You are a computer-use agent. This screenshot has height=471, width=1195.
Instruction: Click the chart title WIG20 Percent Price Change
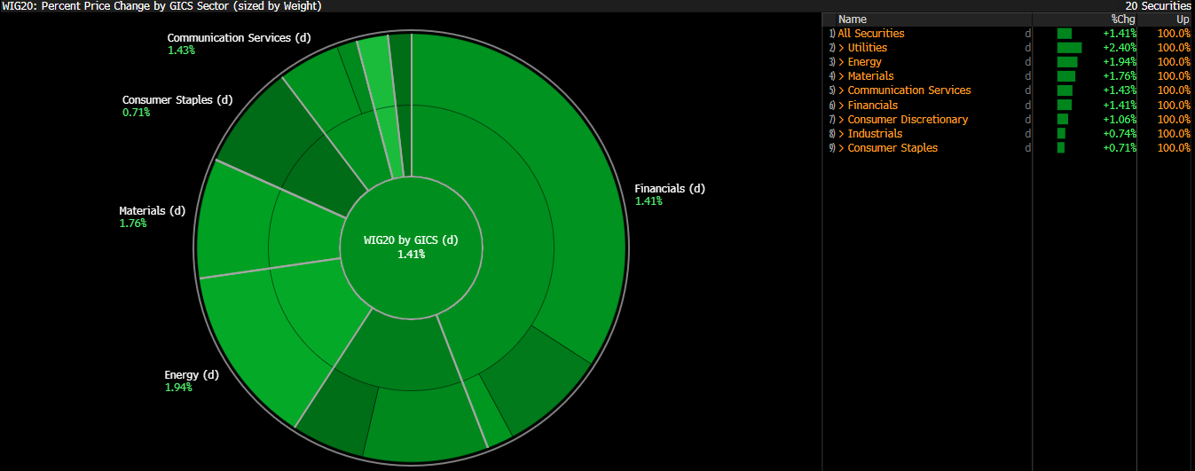coord(161,6)
